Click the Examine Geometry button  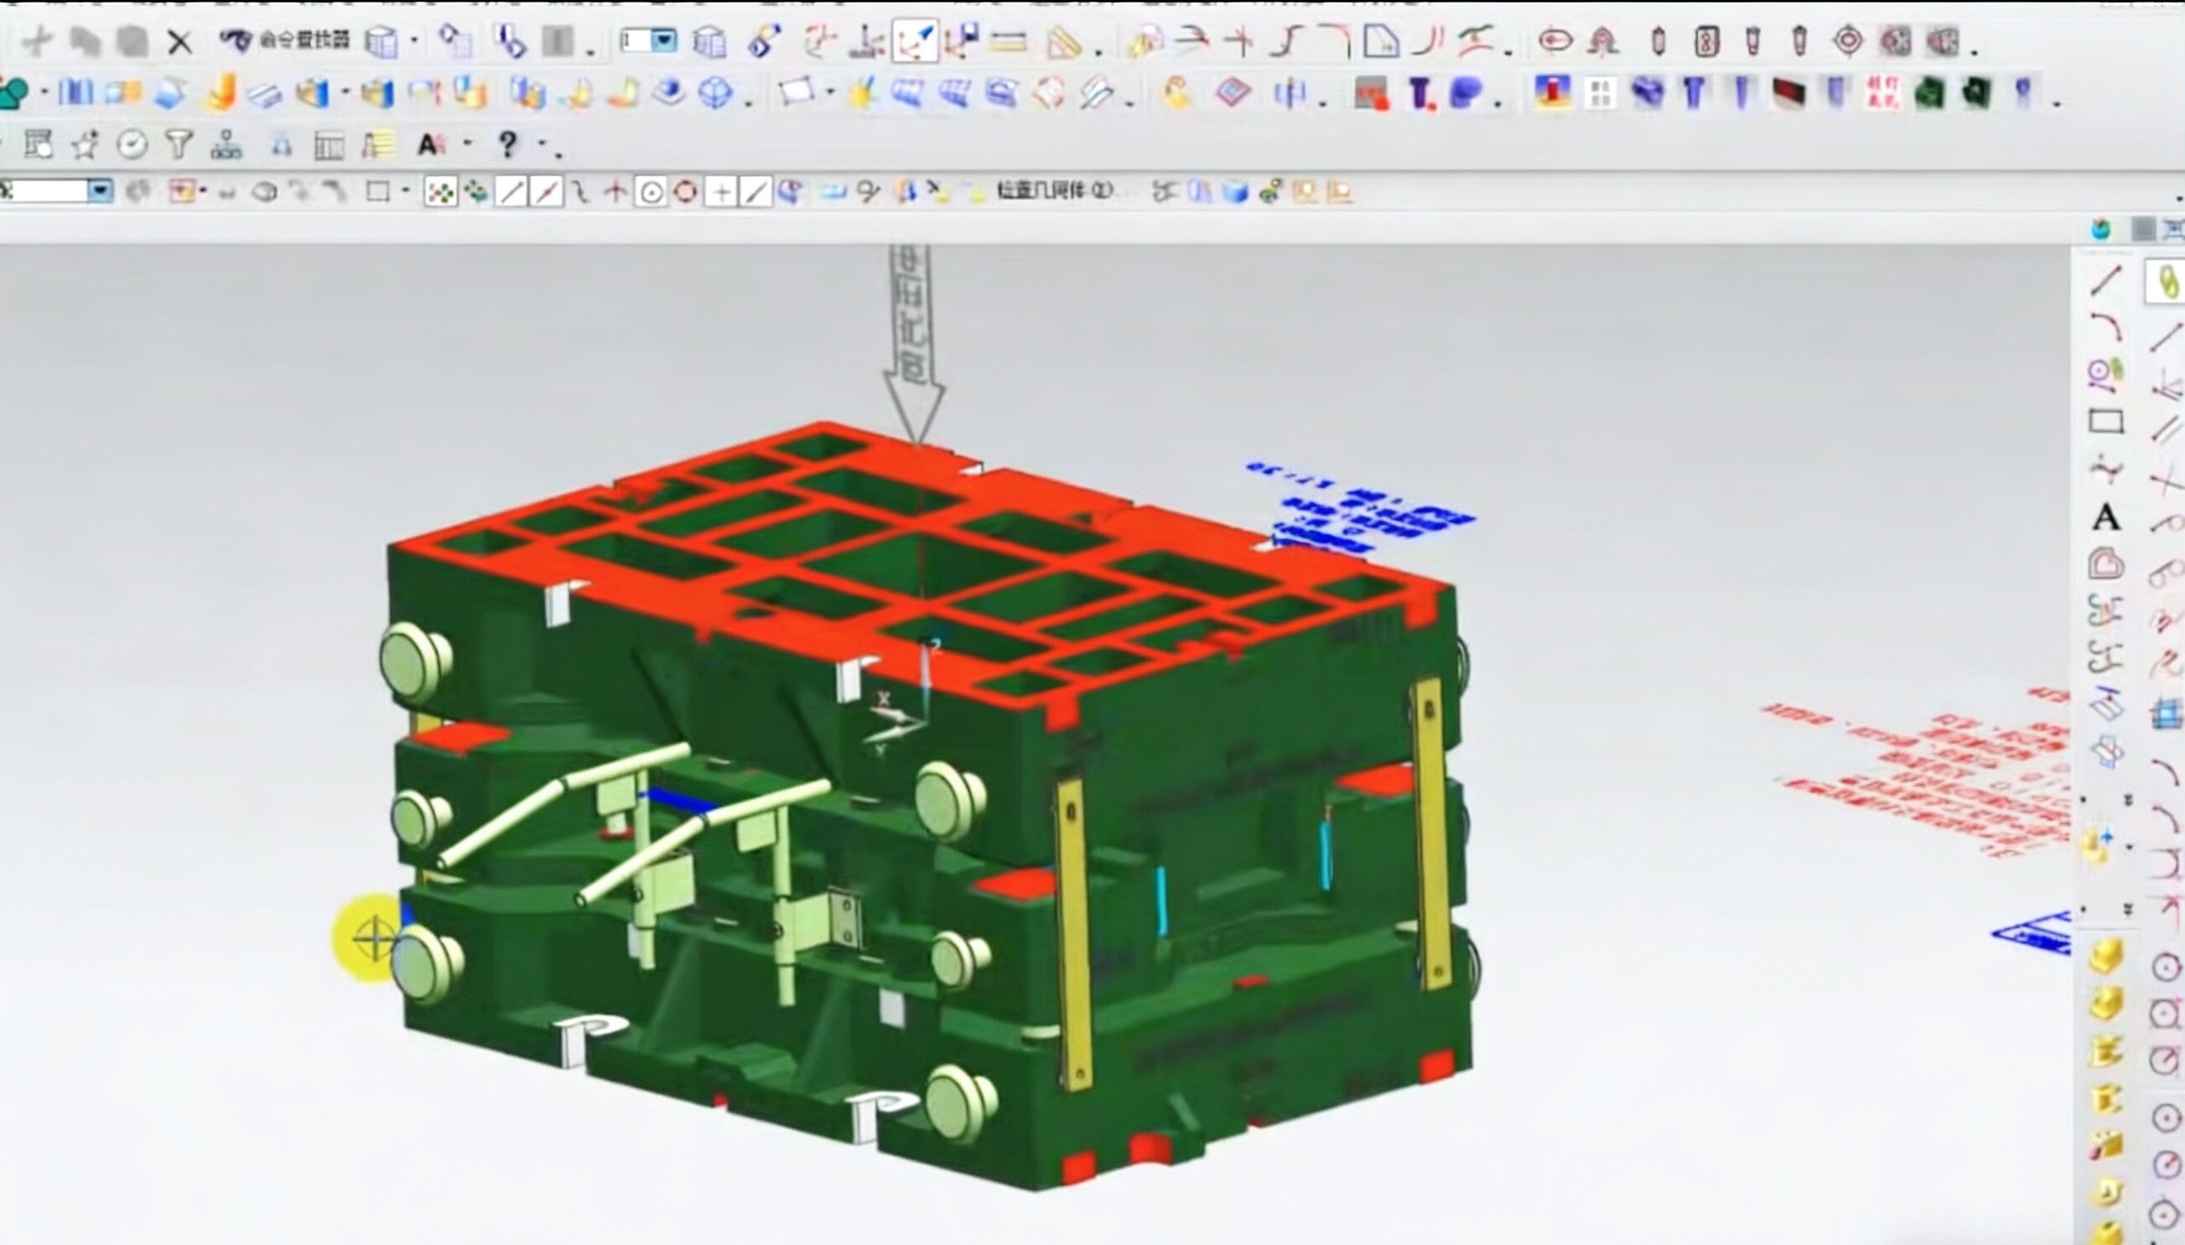tap(1056, 190)
